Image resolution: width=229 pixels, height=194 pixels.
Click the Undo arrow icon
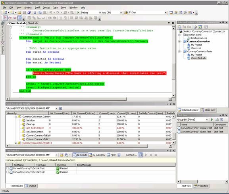point(51,13)
